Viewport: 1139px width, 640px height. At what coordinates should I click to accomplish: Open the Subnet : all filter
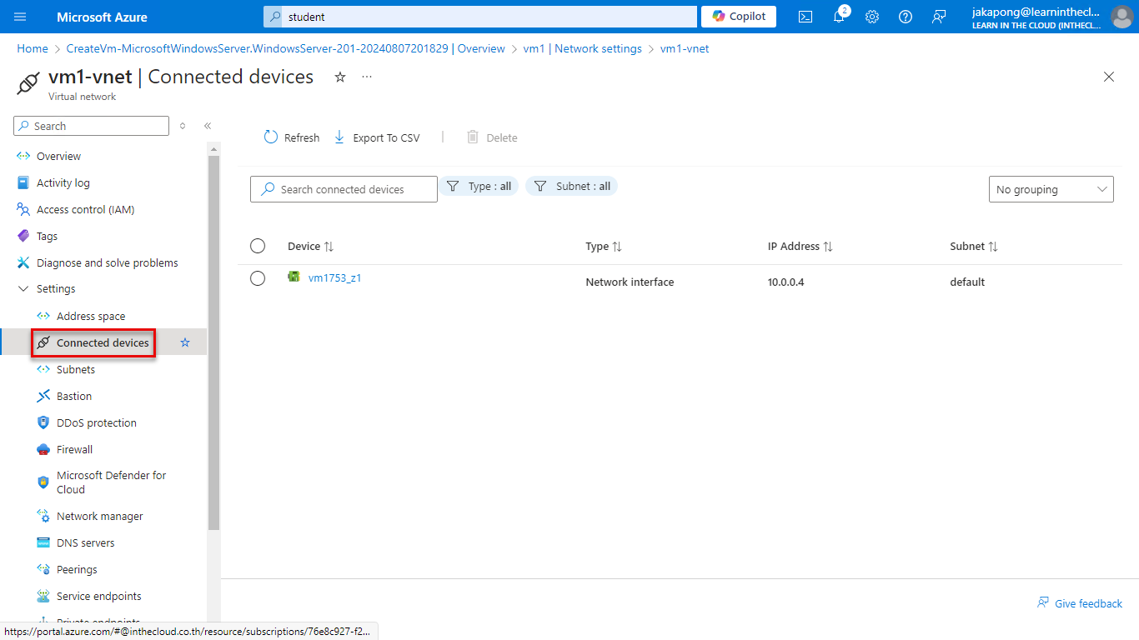pyautogui.click(x=572, y=187)
